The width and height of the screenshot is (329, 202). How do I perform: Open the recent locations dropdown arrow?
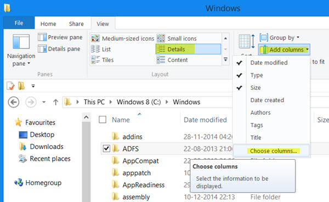[44, 102]
